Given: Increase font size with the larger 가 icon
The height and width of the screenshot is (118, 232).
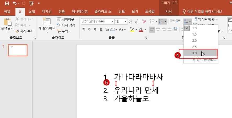Looking at the screenshot, I should [130, 22].
